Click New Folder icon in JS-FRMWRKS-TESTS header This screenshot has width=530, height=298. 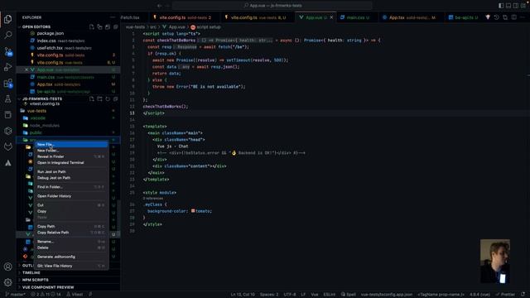99,99
